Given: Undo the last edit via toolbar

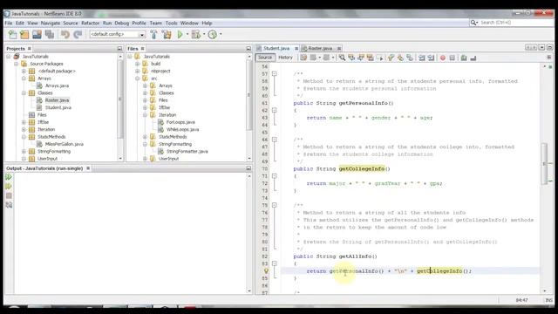Looking at the screenshot, I should tap(65, 35).
